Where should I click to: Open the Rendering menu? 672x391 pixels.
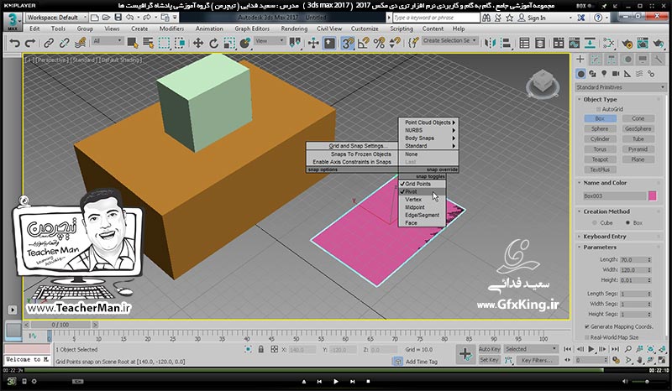(x=294, y=29)
